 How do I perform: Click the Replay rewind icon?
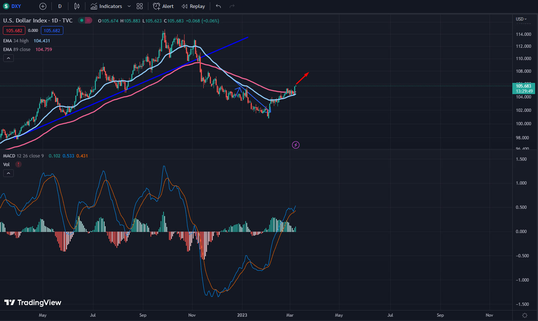185,6
